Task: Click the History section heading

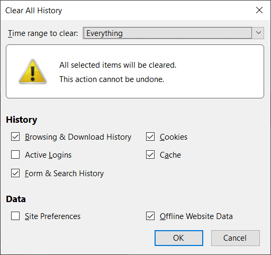Action: pyautogui.click(x=22, y=120)
